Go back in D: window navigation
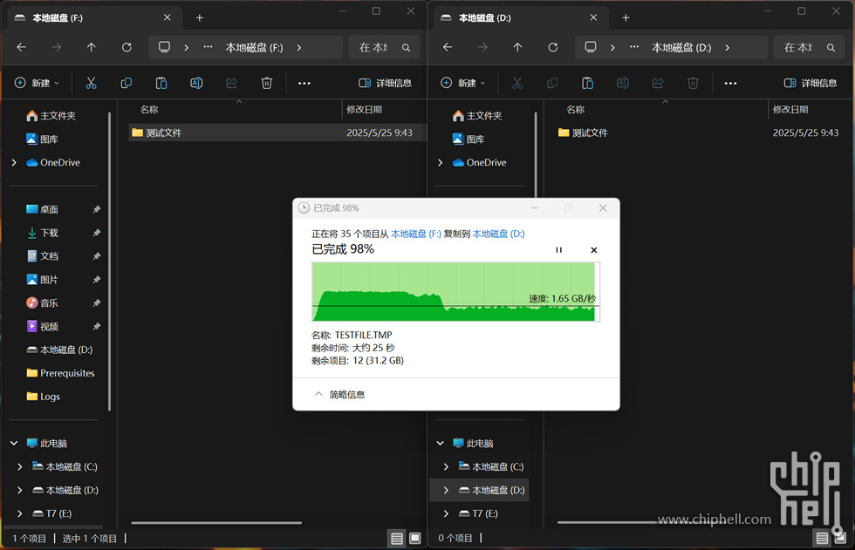 (x=448, y=47)
